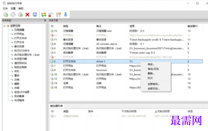Select 执行DOS命令 in the task type tree
This screenshot has height=131, width=208.
coord(22,50)
